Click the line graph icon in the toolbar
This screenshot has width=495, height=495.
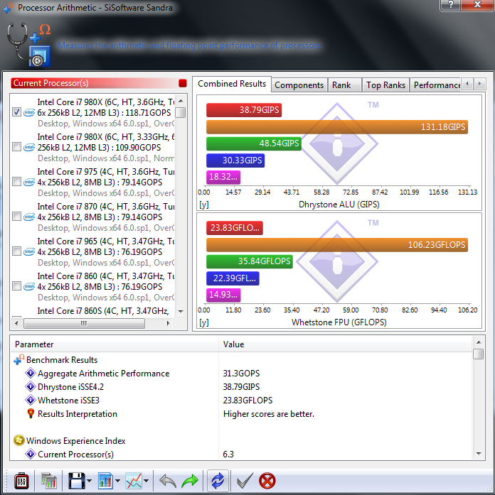click(x=134, y=481)
